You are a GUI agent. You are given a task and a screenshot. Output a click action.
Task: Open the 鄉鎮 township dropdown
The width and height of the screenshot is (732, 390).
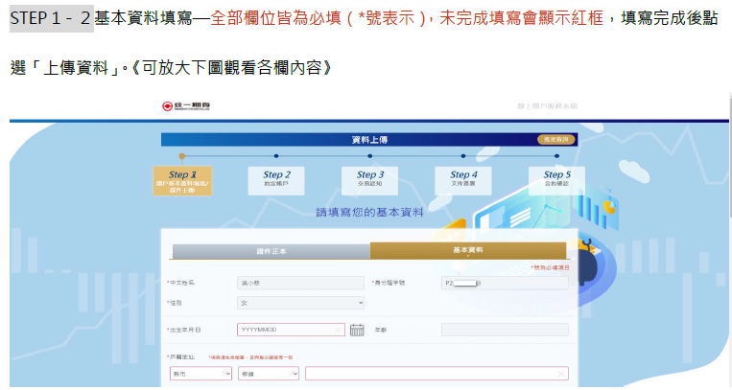(x=268, y=374)
